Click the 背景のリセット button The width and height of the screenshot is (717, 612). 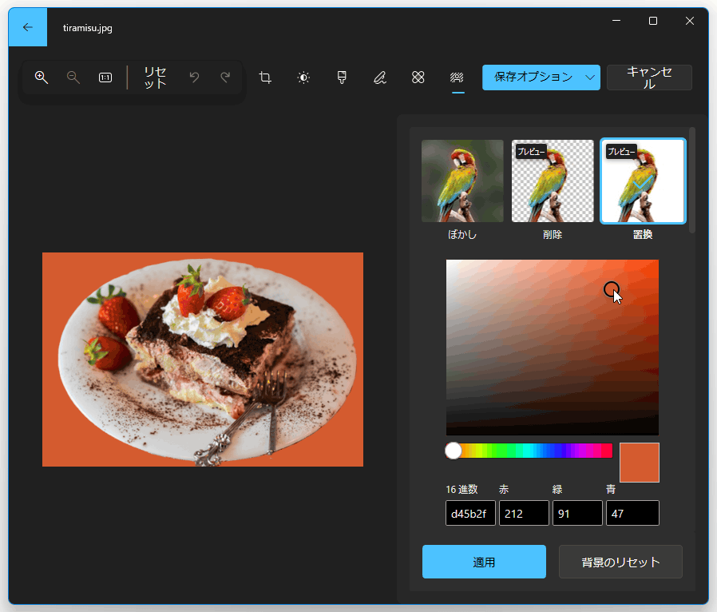point(620,562)
